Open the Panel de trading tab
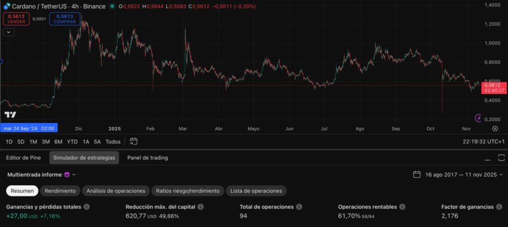This screenshot has height=227, width=508. pyautogui.click(x=147, y=158)
